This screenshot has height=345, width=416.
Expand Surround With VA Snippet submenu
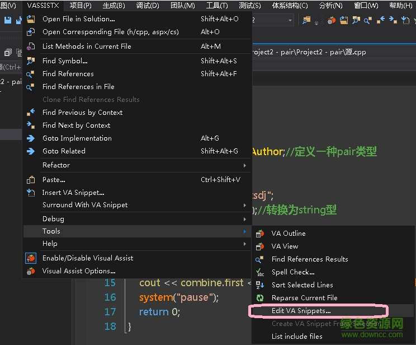pyautogui.click(x=245, y=205)
